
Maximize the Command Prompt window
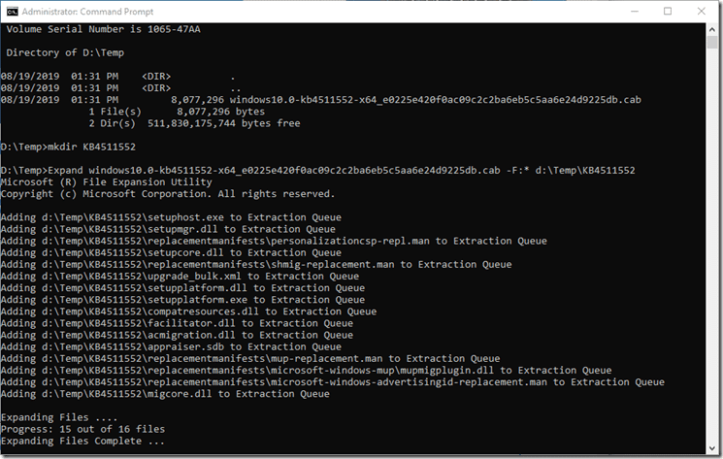668,12
